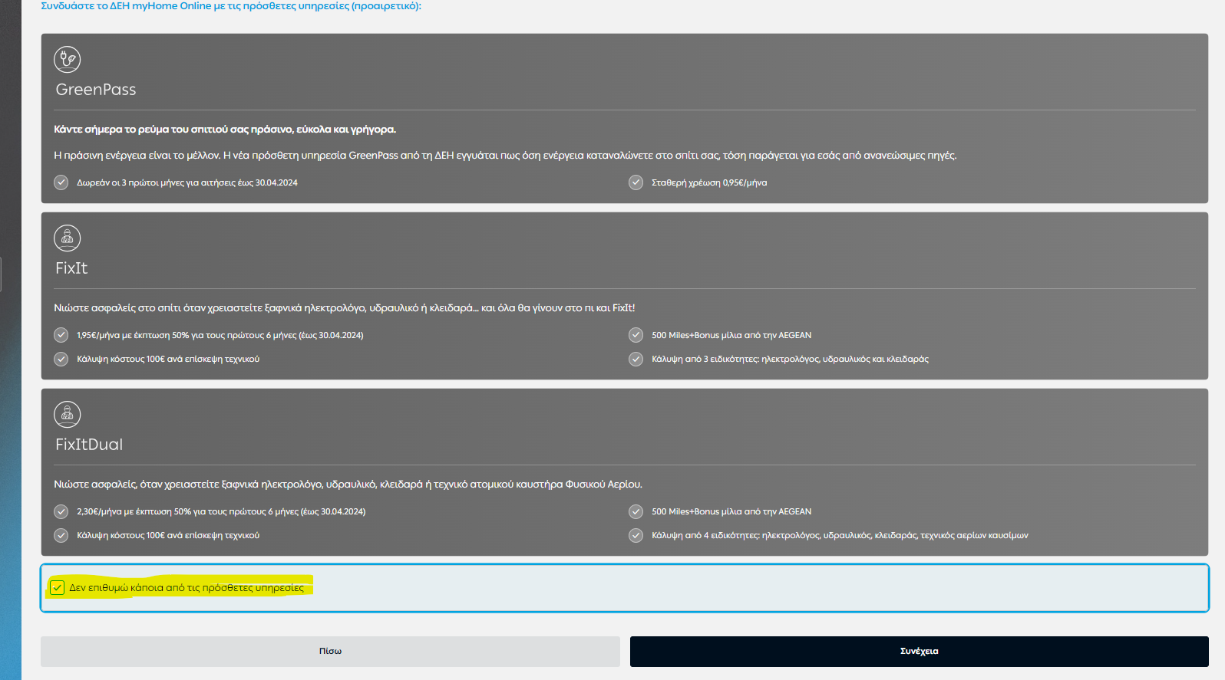Click check icon beside 'Δωρεάν οι 3 πρώτοι μήνες'
The image size is (1225, 680).
click(61, 182)
